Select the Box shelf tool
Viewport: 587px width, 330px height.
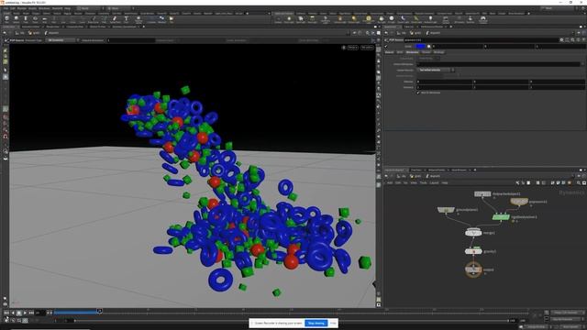6,19
